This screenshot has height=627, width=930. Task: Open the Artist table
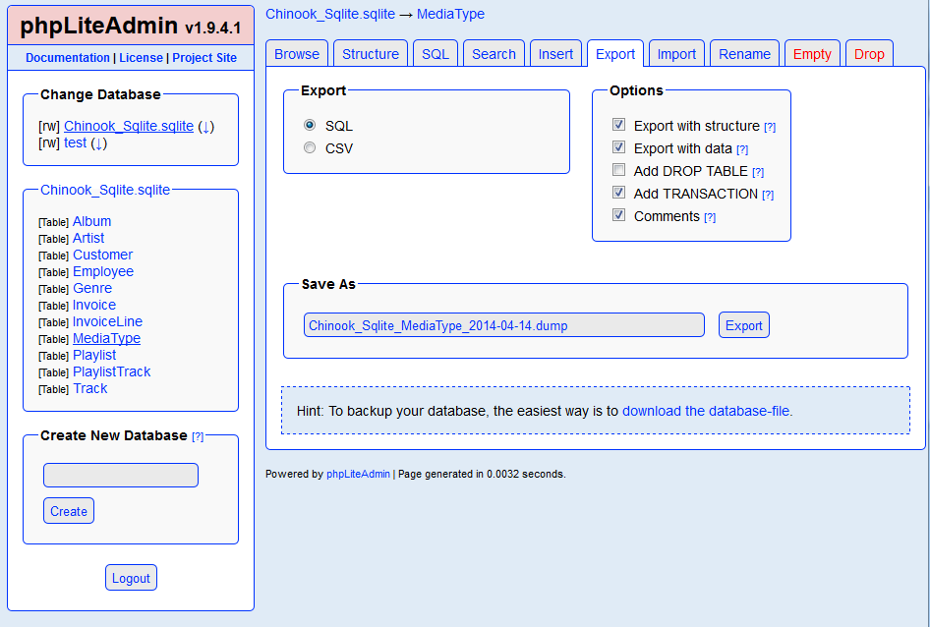coord(88,239)
